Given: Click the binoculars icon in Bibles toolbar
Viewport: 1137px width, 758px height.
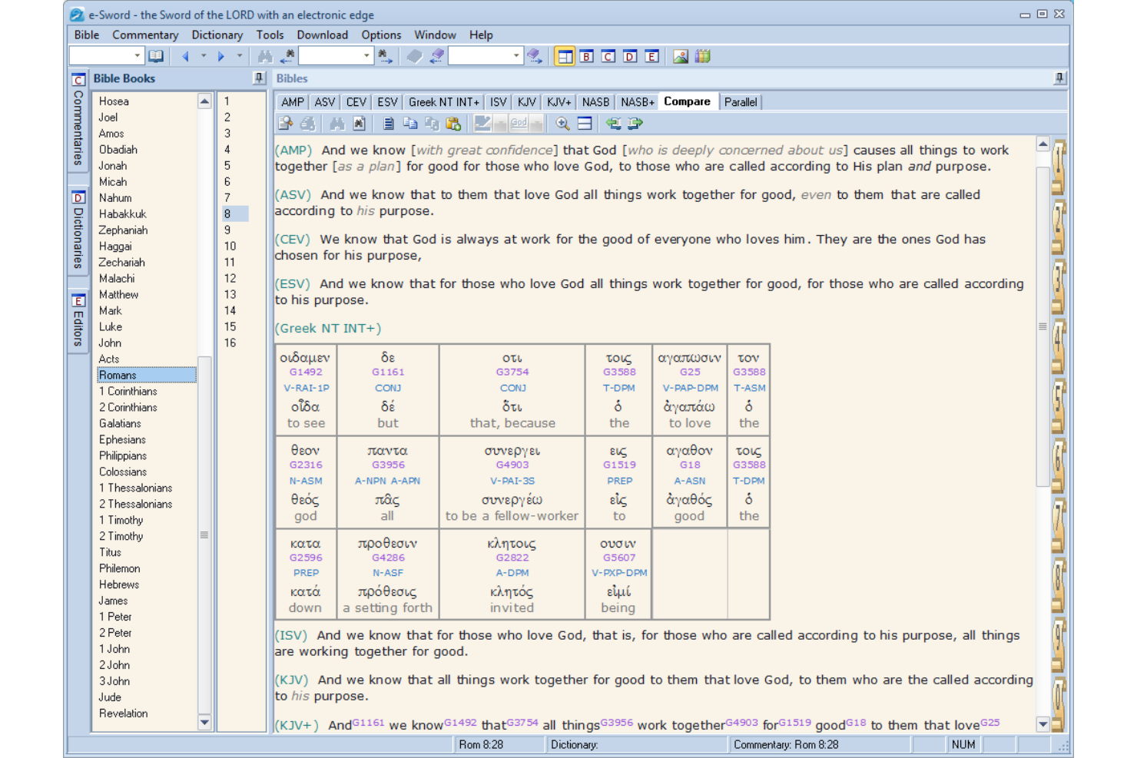Looking at the screenshot, I should [336, 123].
